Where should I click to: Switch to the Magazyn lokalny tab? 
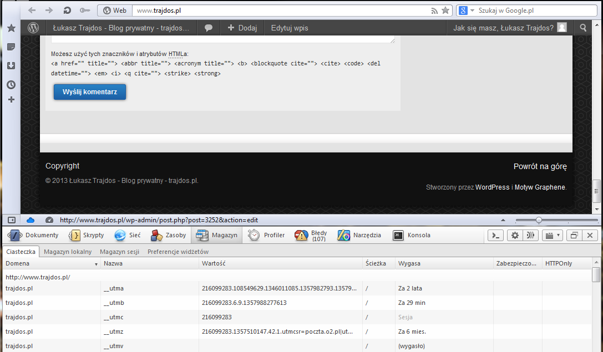68,252
